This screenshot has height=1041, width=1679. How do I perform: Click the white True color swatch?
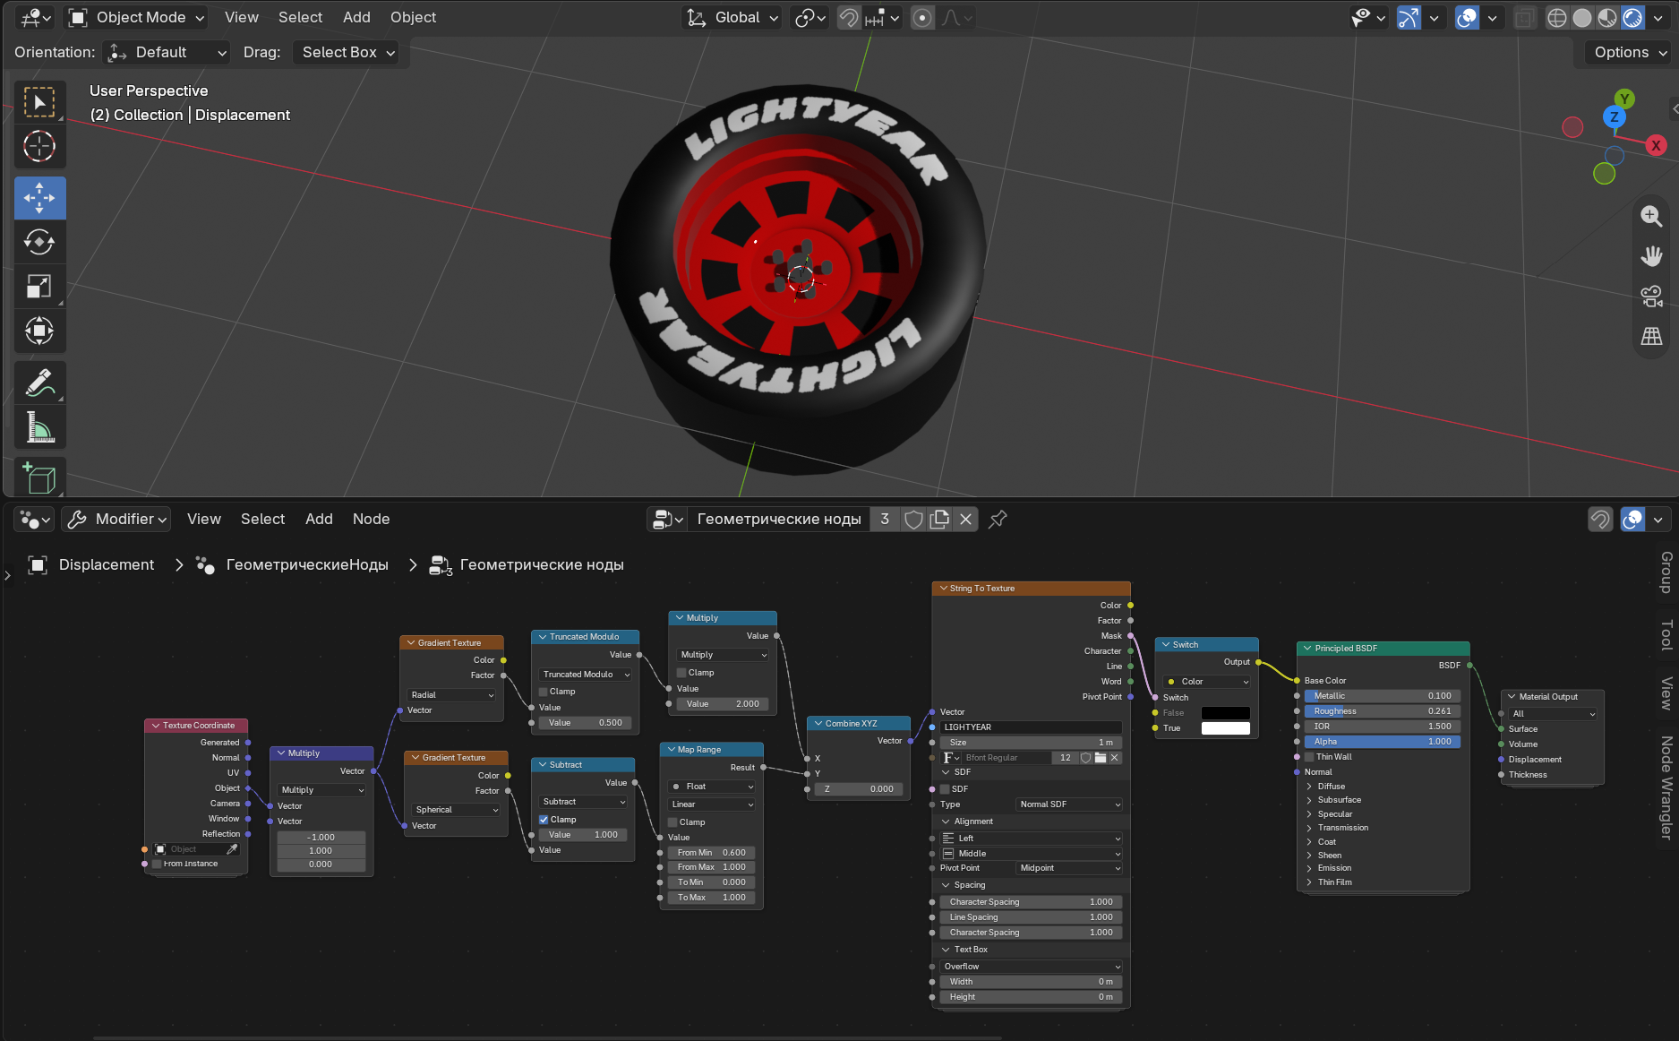click(x=1225, y=728)
